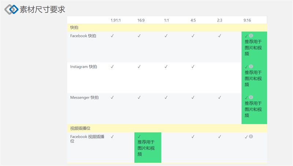Viewport: 293px width, 166px height.
Task: Click Facebook 视频插播位 checkmark under 1.91:1
Action: point(112,136)
